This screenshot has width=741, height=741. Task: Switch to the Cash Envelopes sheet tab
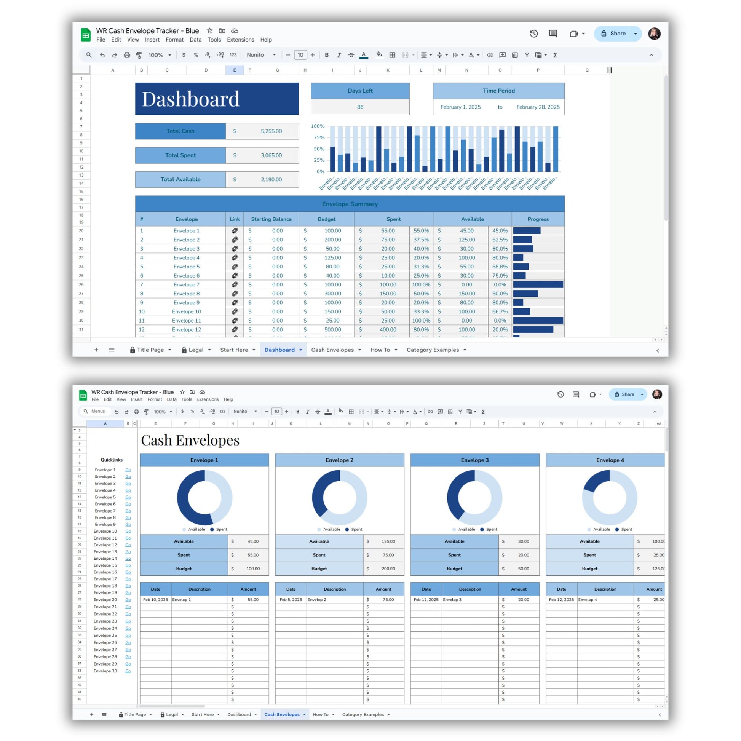pyautogui.click(x=332, y=350)
